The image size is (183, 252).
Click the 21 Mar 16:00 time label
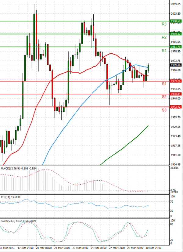tap(62, 248)
